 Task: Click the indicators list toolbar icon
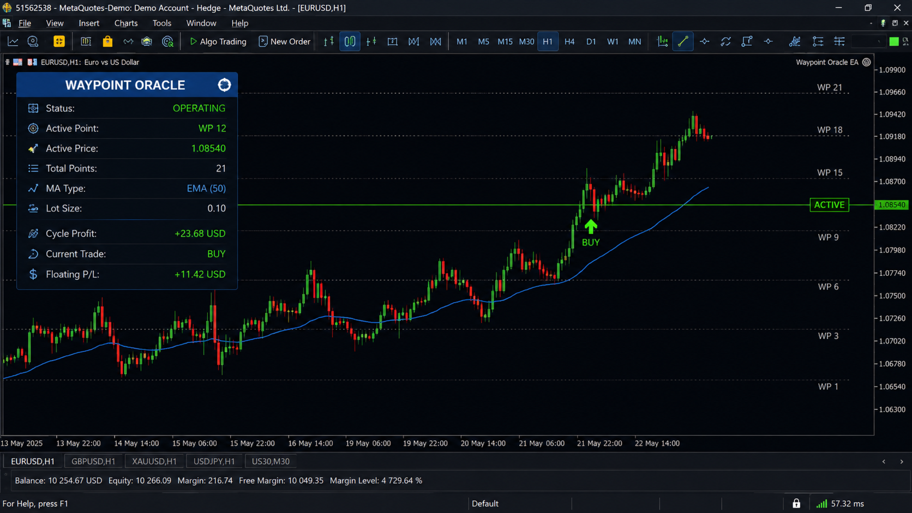click(795, 41)
